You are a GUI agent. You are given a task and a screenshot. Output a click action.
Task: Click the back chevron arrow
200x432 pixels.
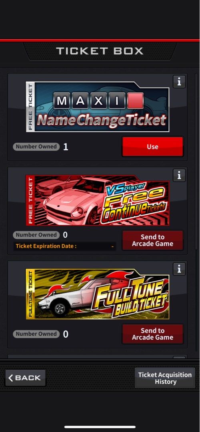(11, 378)
